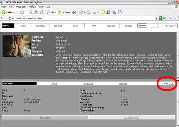The width and height of the screenshot is (179, 127).
Task: Switch to the text escrit tab
Action: pyautogui.click(x=45, y=117)
